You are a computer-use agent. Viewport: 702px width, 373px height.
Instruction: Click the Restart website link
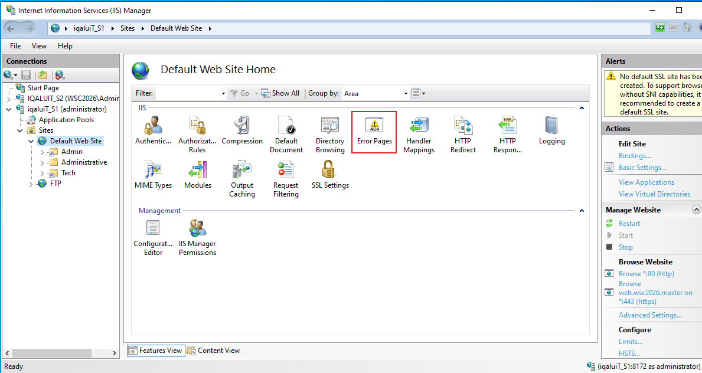point(629,224)
